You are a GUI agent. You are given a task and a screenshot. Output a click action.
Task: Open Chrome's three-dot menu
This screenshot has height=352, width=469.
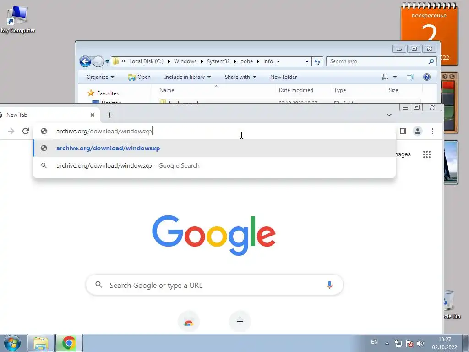click(432, 131)
